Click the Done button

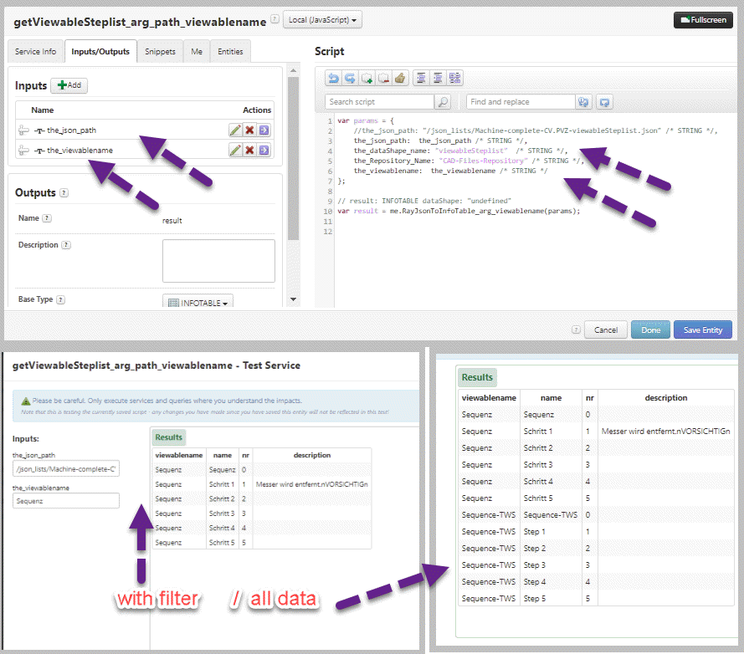(x=650, y=330)
